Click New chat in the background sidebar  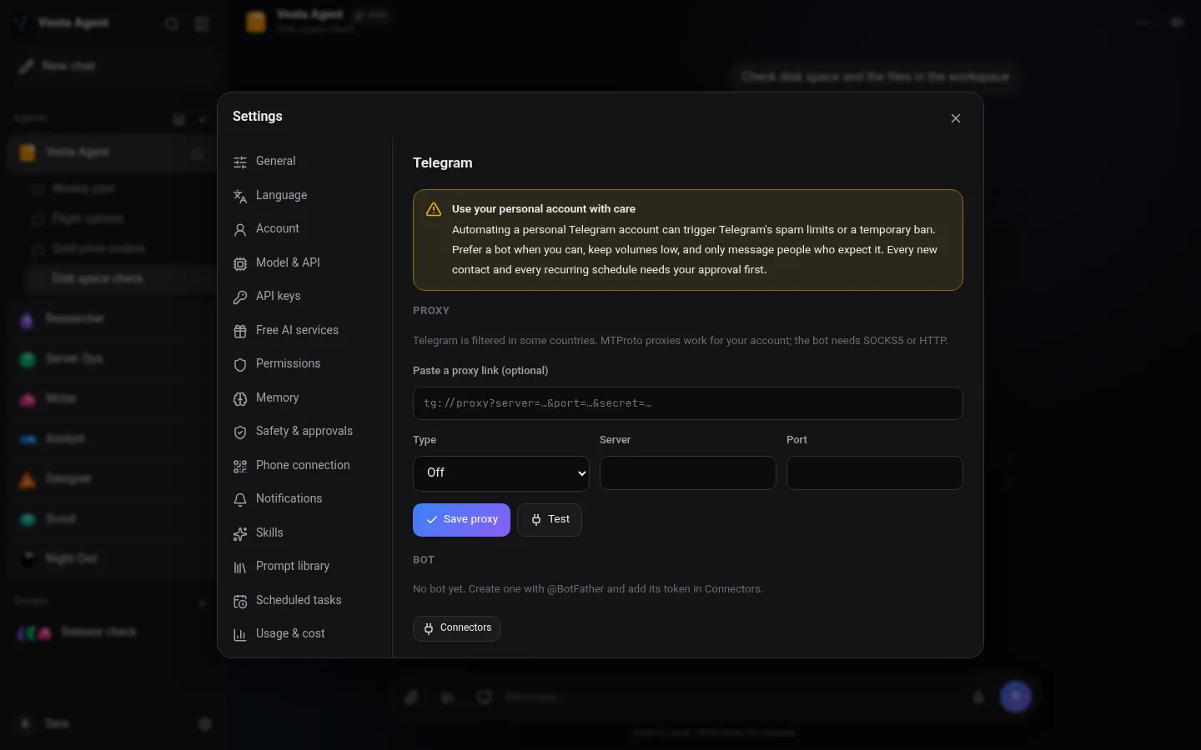(113, 66)
